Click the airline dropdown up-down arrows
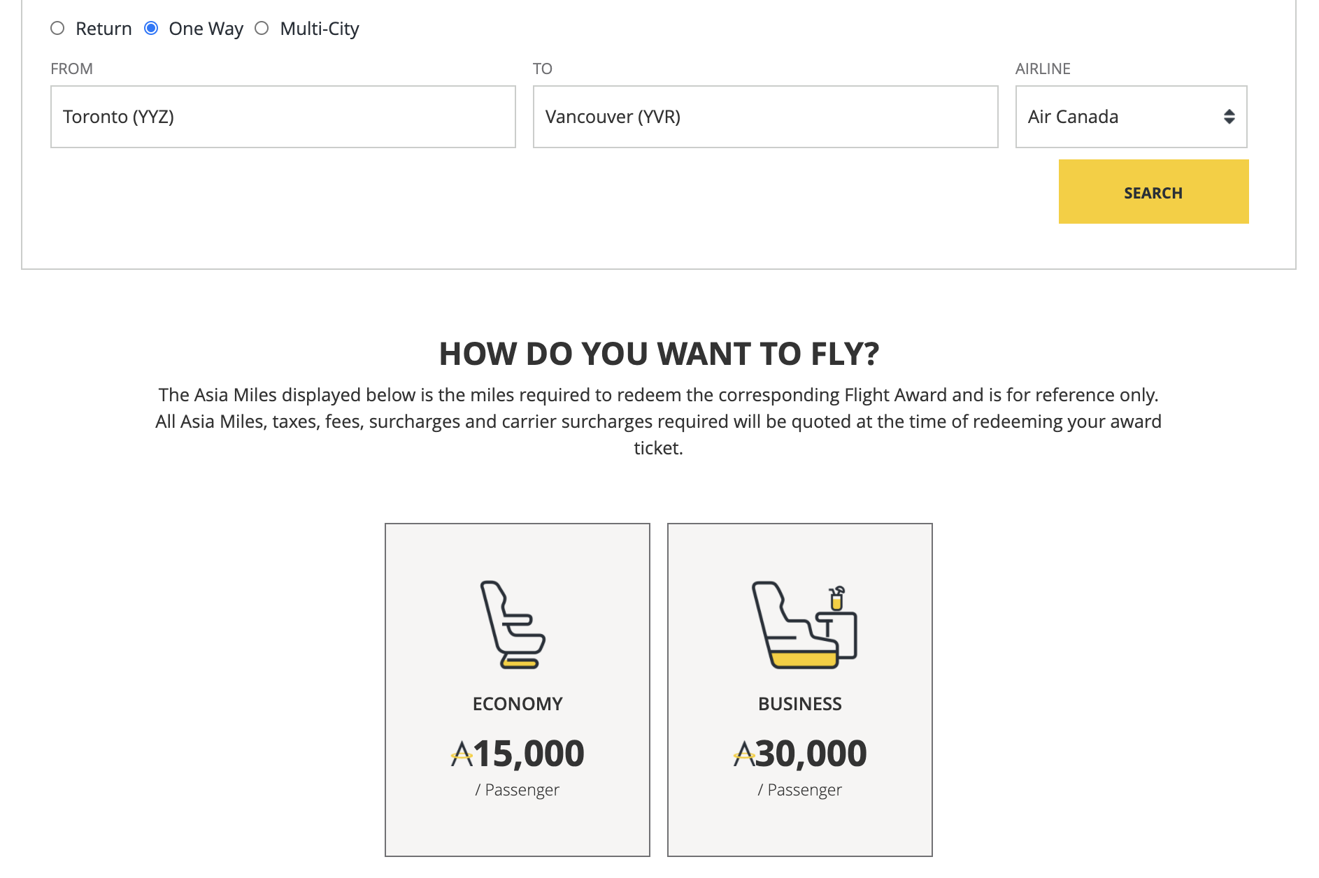Viewport: 1319px width, 878px height. [x=1229, y=117]
